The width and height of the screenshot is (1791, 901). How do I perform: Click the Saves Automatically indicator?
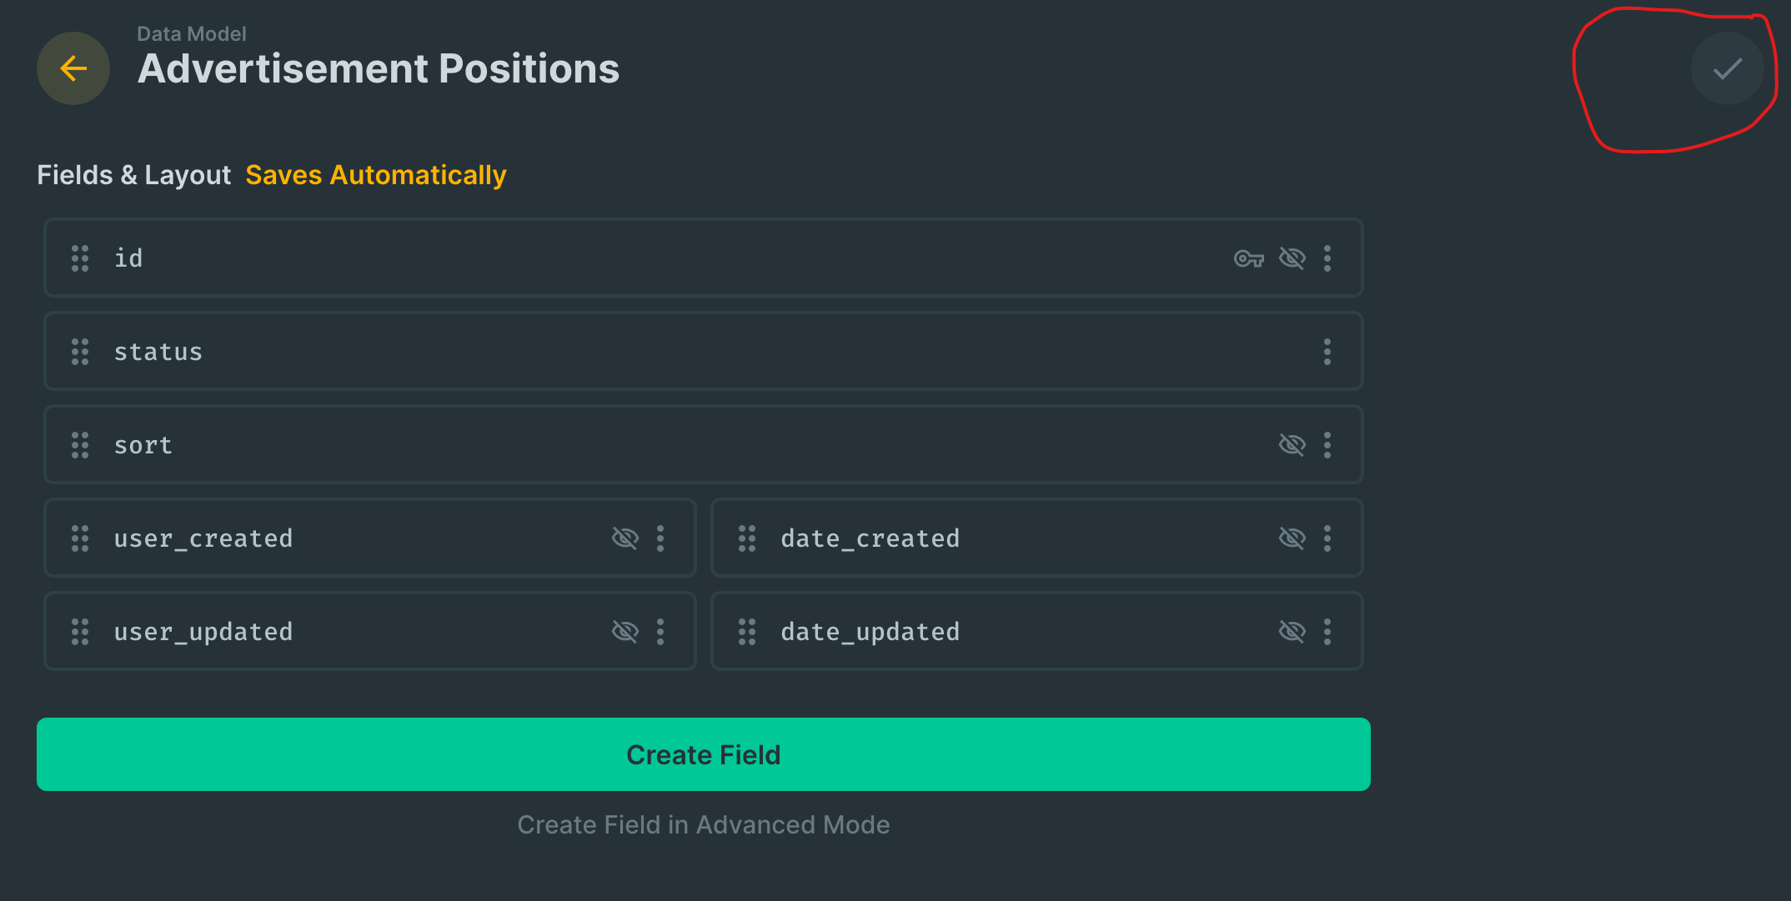click(375, 174)
